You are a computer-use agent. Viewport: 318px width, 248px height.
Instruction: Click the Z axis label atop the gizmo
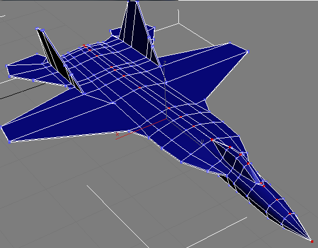pos(165,63)
